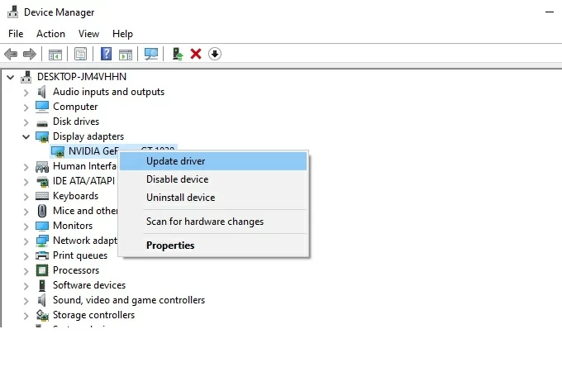Click the Forward arrow toolbar icon
Screen dimensions: 562x372
coord(30,54)
